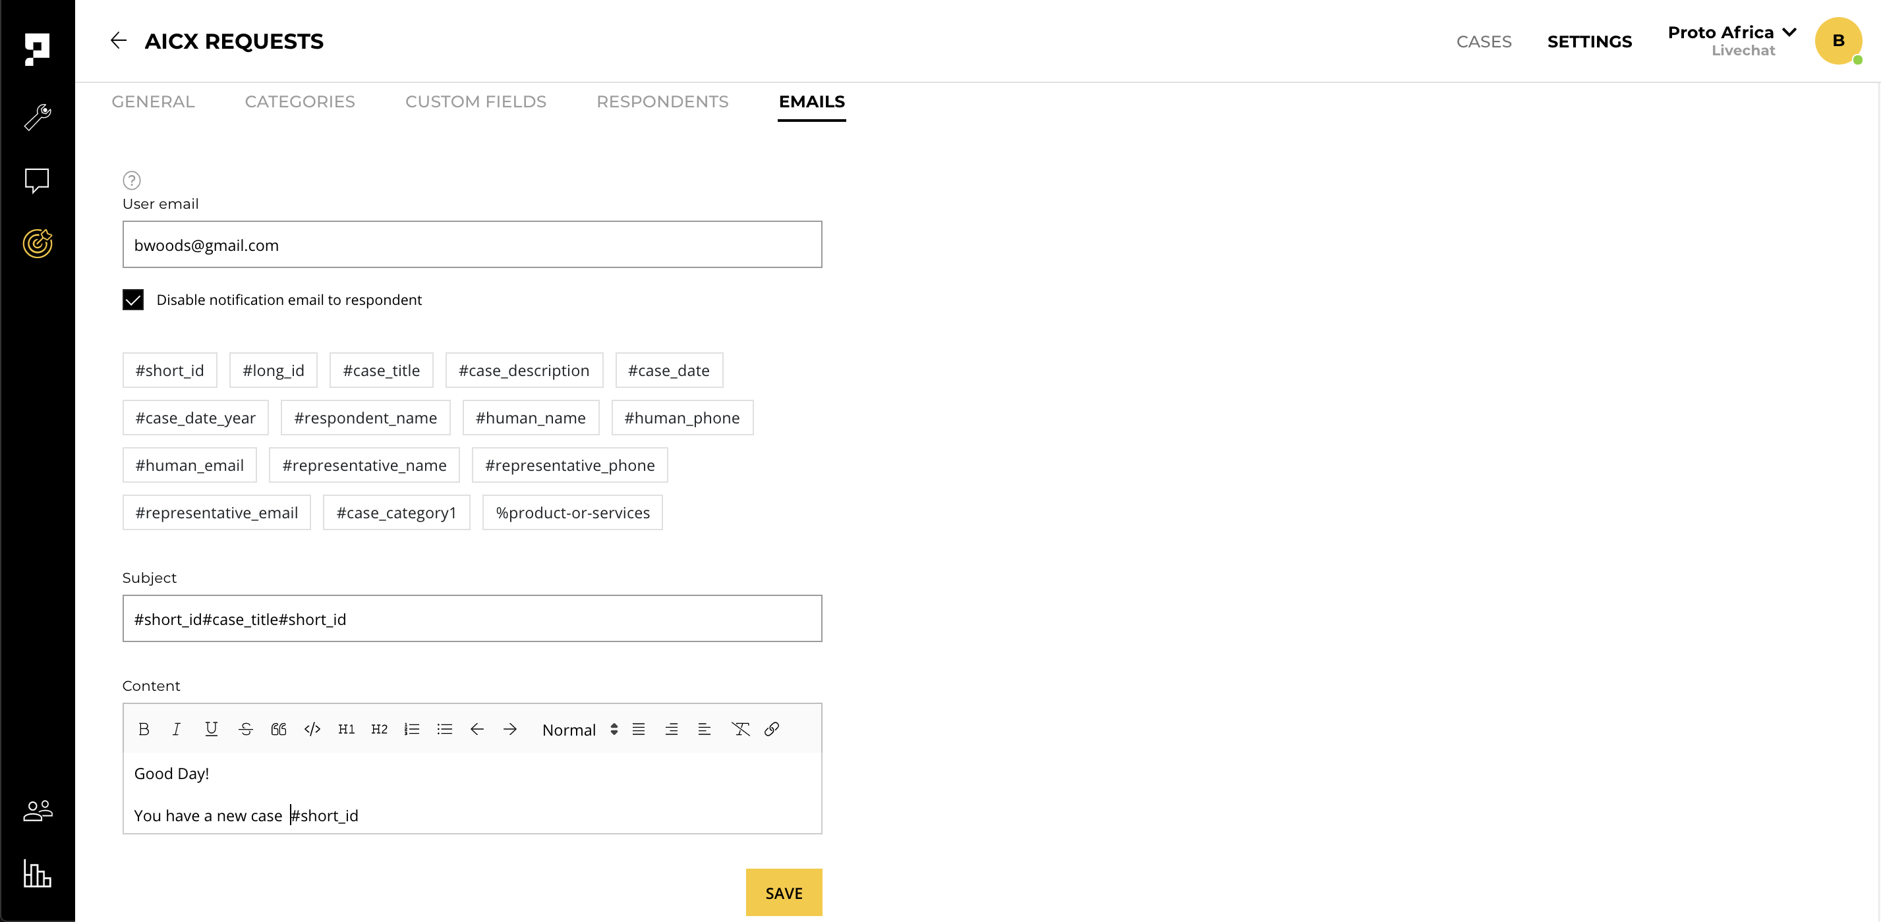The width and height of the screenshot is (1881, 922).
Task: Open the wrench tools sidebar icon
Action: click(38, 117)
